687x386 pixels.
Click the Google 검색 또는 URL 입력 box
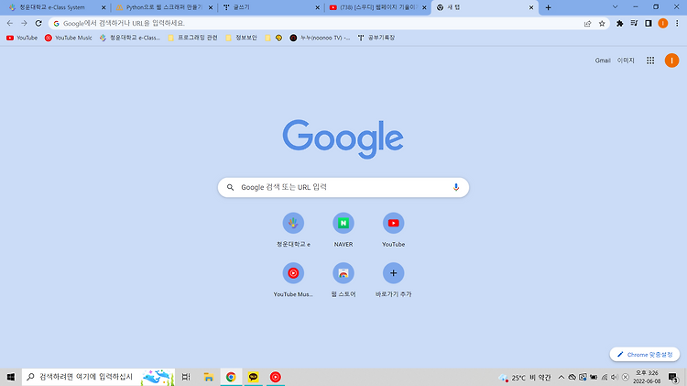343,187
